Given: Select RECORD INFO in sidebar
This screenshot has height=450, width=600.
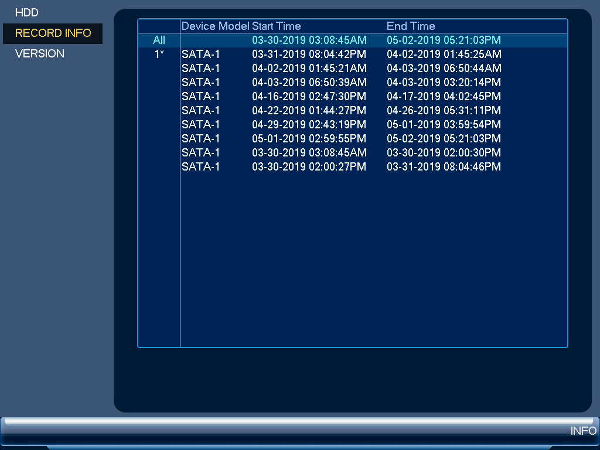Looking at the screenshot, I should point(53,33).
